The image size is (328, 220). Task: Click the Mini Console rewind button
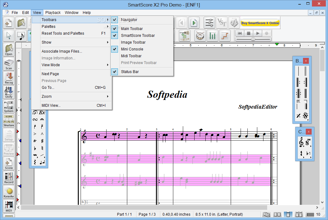(x=240, y=33)
